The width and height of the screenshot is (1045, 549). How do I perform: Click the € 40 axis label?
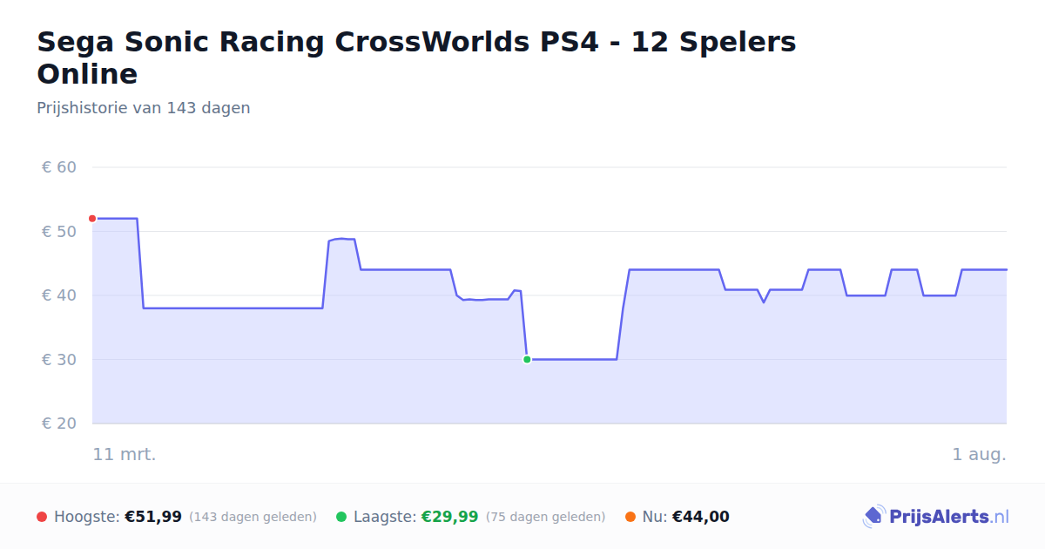click(x=59, y=295)
